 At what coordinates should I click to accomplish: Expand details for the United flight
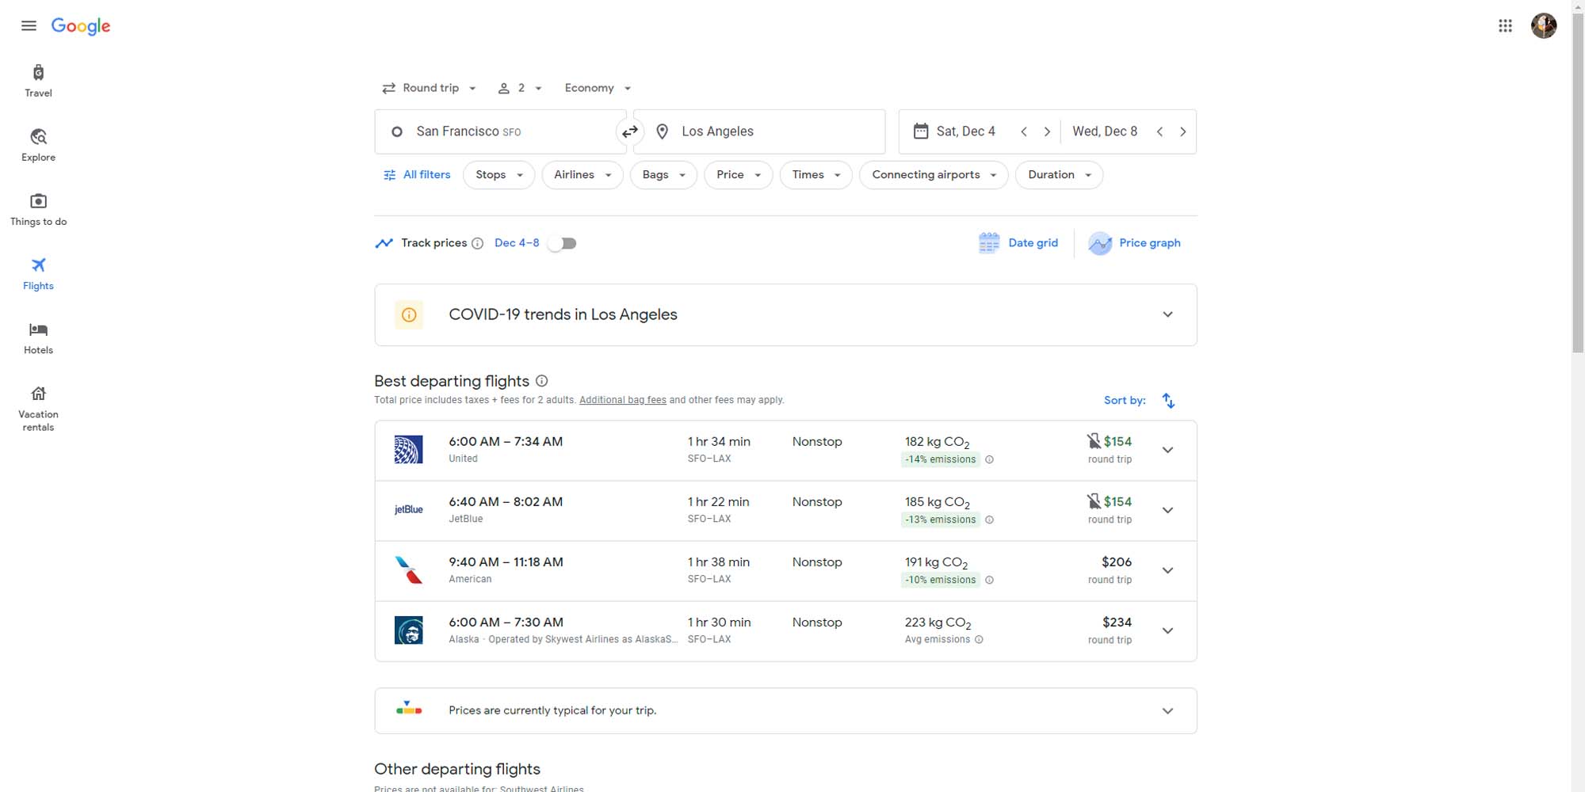click(1167, 449)
